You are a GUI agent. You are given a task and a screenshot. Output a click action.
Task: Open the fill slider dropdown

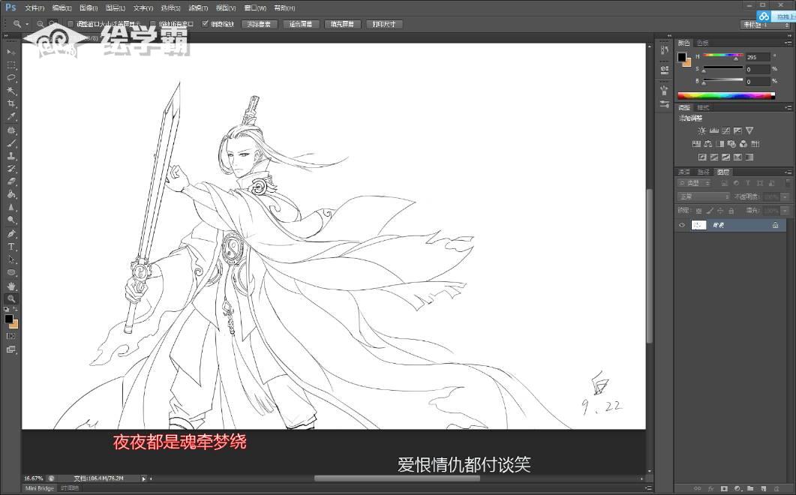785,210
